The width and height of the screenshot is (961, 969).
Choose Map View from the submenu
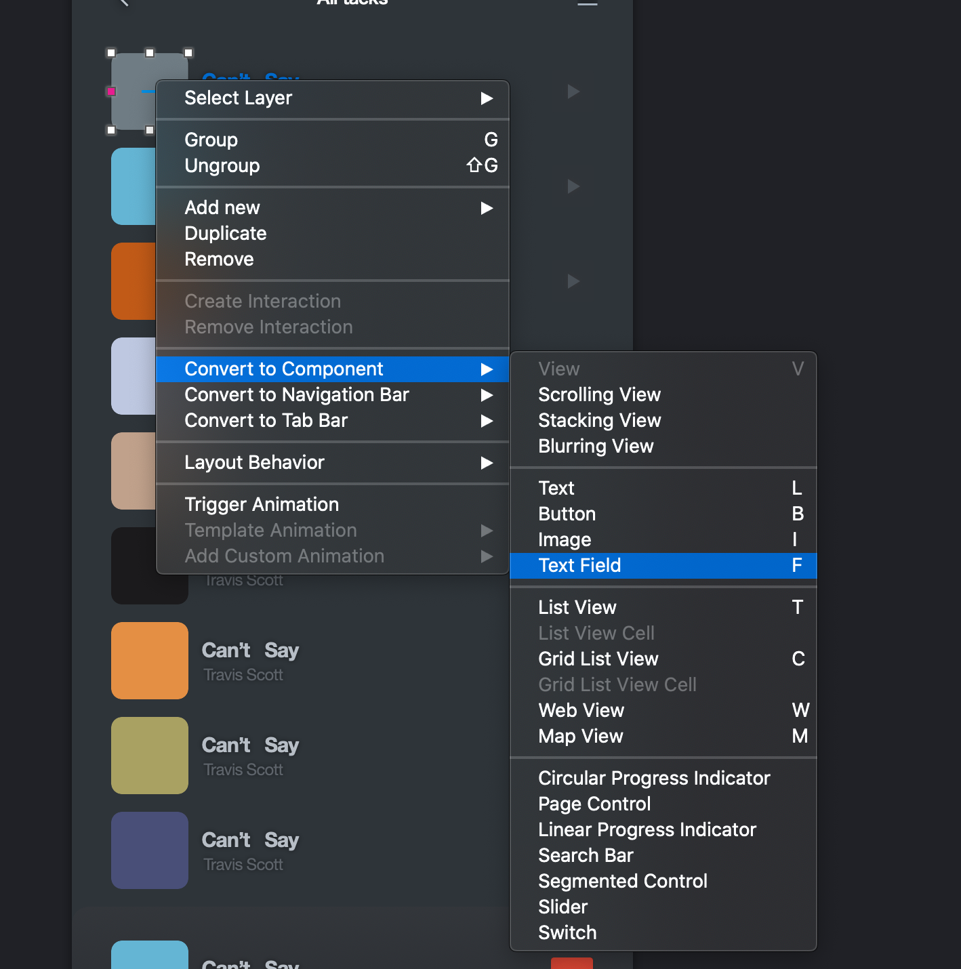pyautogui.click(x=580, y=736)
